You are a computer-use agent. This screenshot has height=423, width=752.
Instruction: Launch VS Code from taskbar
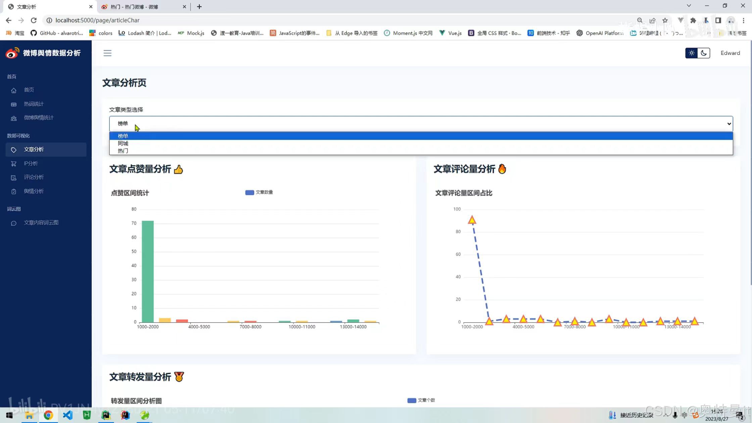67,415
